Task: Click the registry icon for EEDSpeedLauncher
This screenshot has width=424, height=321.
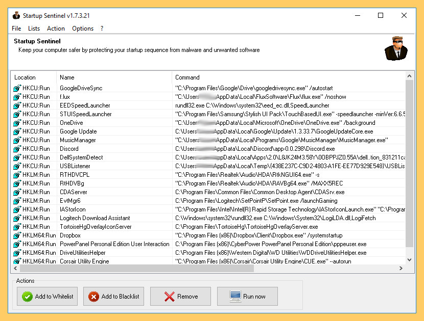Action: [17, 105]
